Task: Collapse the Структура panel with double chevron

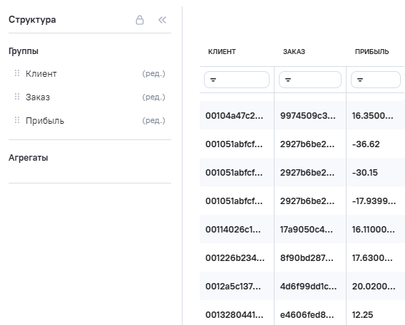Action: [162, 20]
